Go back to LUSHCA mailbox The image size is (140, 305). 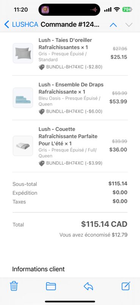tap(21, 24)
